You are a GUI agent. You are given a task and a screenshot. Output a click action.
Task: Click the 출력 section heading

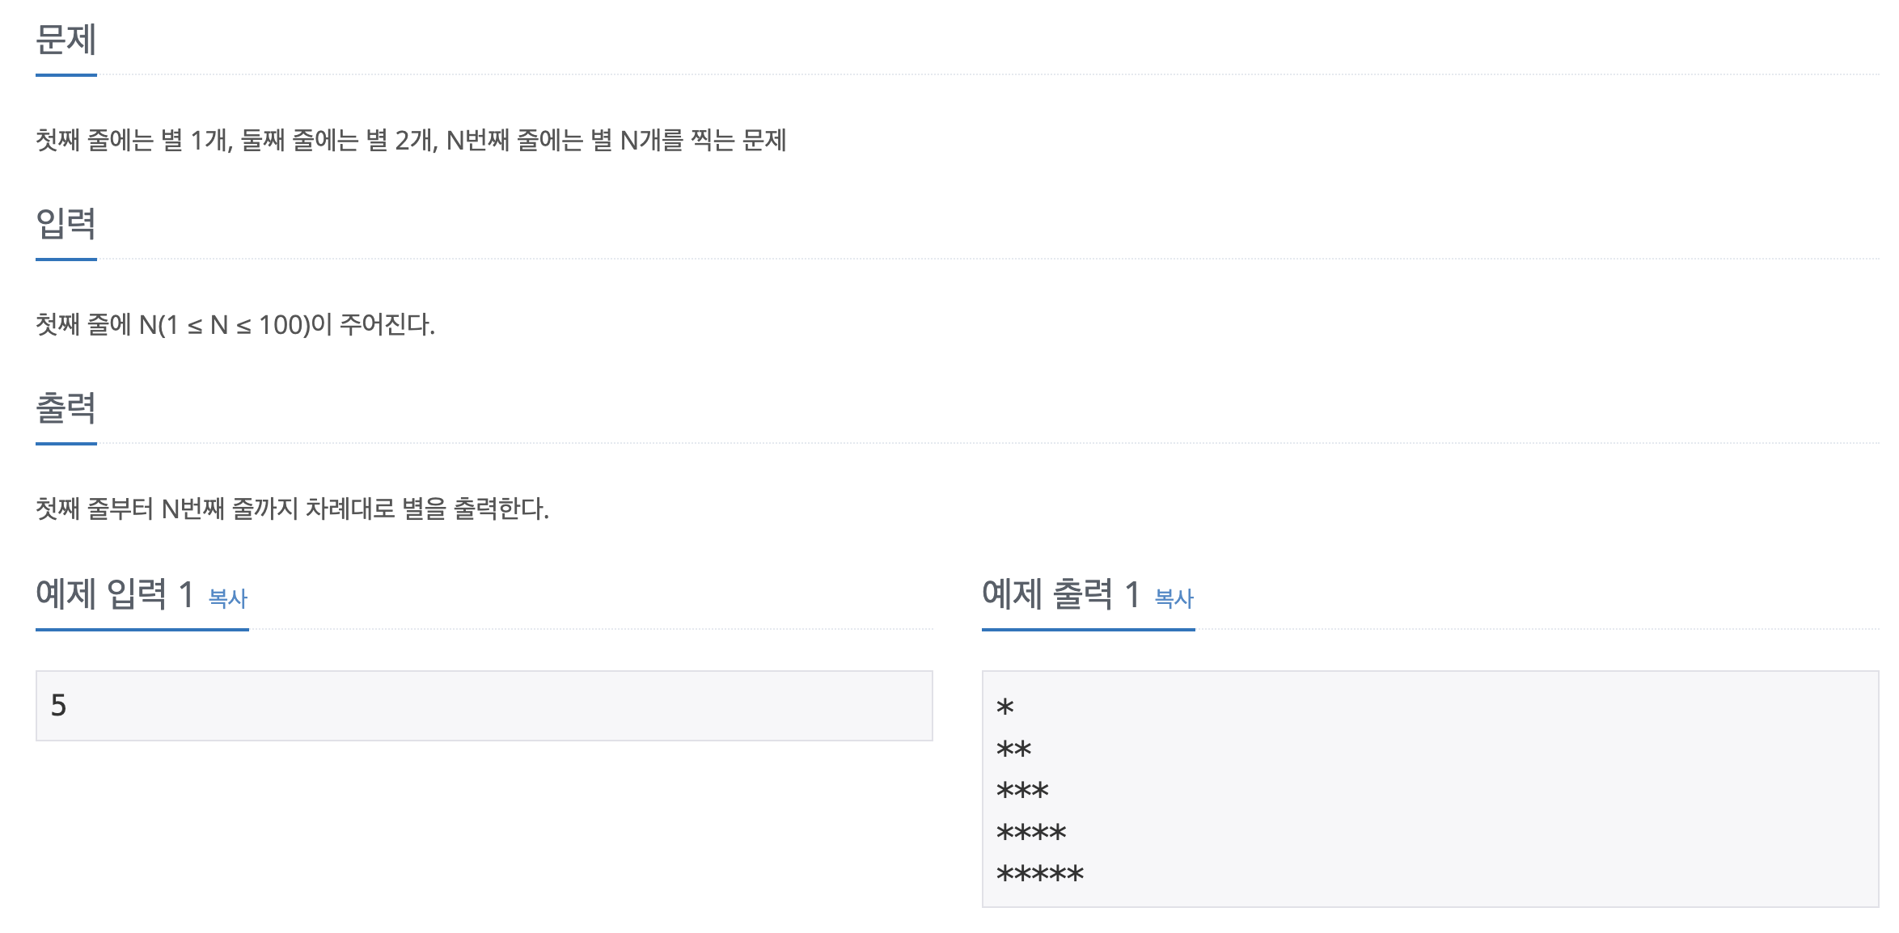click(66, 407)
